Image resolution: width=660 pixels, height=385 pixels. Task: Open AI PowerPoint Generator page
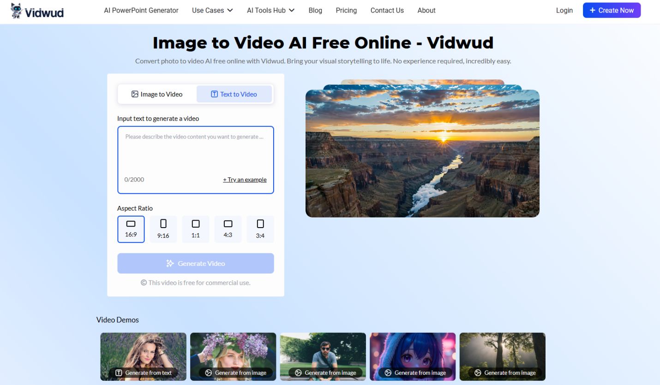point(141,10)
